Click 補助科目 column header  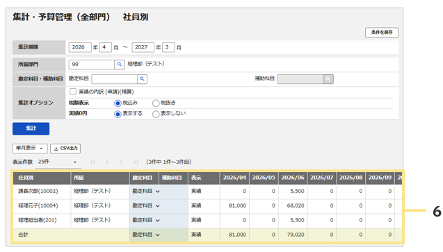(173, 178)
